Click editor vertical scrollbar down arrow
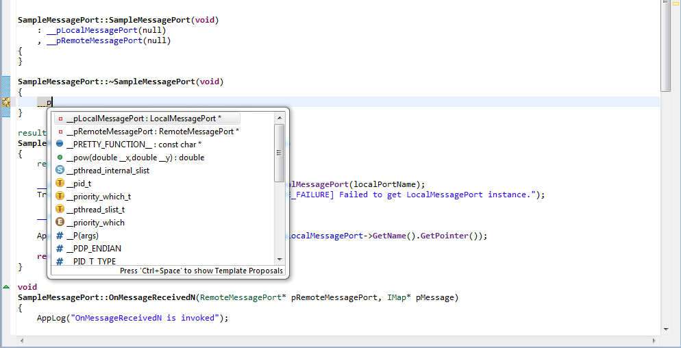The height and width of the screenshot is (348, 681). pos(666,330)
